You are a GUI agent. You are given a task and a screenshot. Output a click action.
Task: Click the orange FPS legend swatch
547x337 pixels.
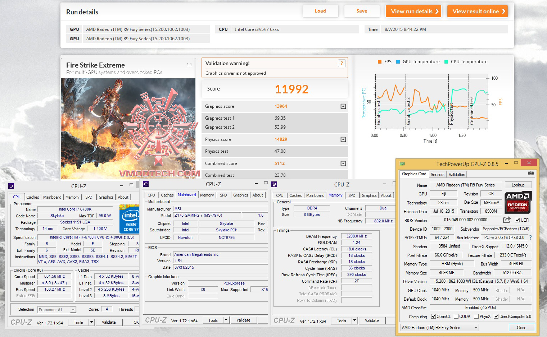(x=380, y=62)
